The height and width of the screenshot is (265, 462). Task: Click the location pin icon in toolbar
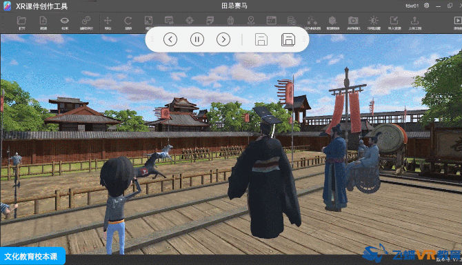251,20
